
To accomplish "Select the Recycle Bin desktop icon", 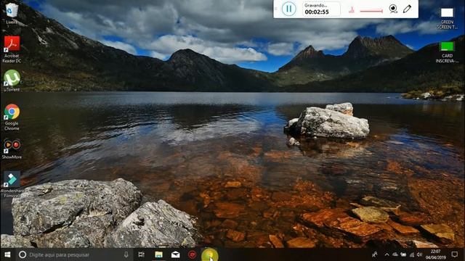I will pos(12,13).
